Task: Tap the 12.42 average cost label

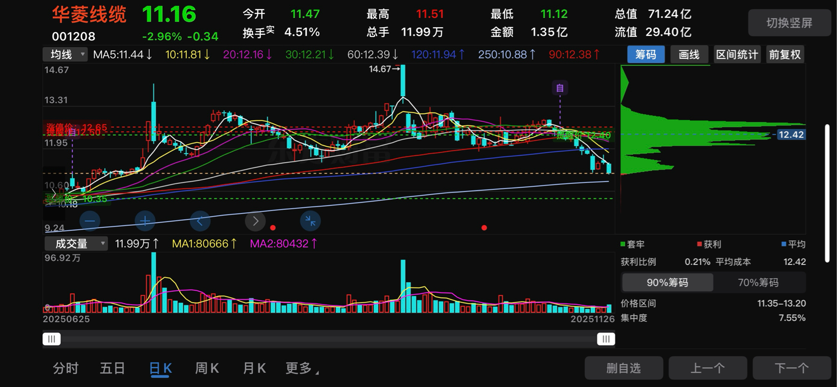Action: pyautogui.click(x=791, y=135)
